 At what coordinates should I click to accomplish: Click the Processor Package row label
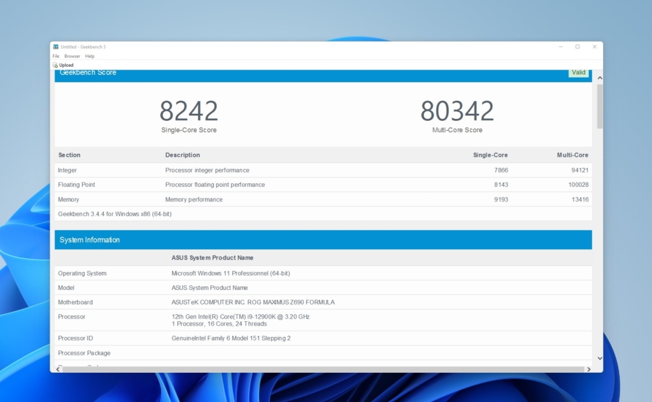[x=84, y=353]
